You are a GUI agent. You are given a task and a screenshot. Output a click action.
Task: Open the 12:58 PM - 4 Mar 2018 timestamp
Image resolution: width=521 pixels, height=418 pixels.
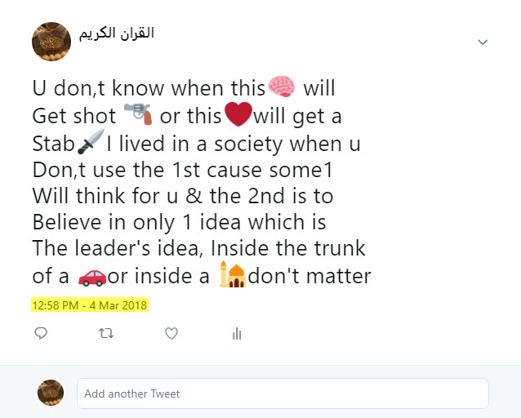click(90, 305)
